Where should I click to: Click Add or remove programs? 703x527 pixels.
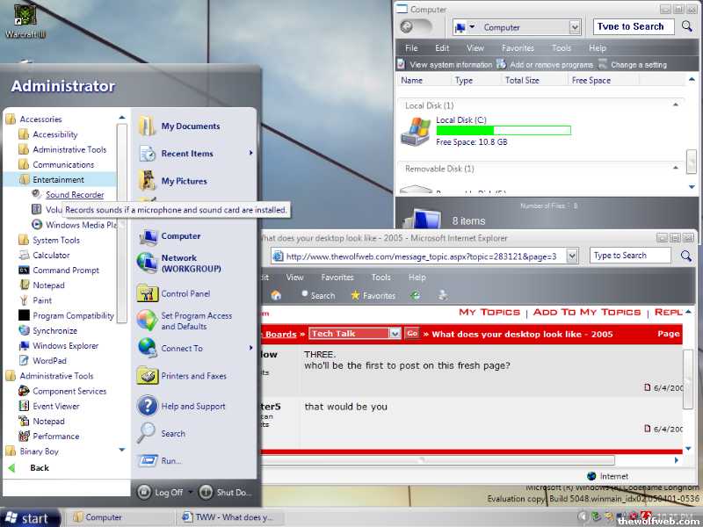click(x=545, y=65)
